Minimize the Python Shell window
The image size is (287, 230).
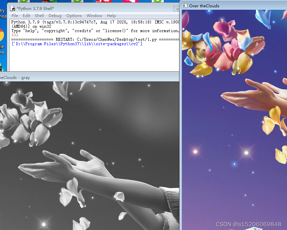pyautogui.click(x=176, y=9)
